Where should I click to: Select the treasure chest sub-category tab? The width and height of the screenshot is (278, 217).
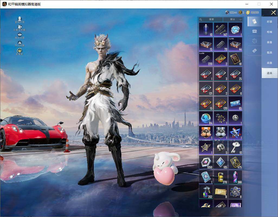pyautogui.click(x=254, y=31)
